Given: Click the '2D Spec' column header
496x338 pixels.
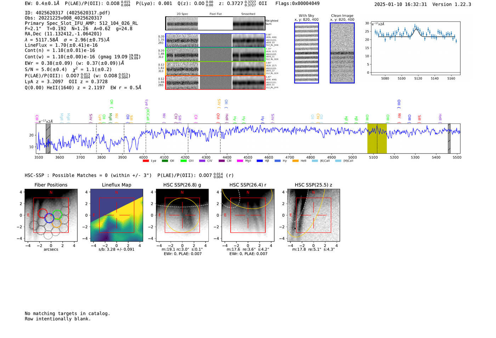Looking at the screenshot, I should click(182, 14).
